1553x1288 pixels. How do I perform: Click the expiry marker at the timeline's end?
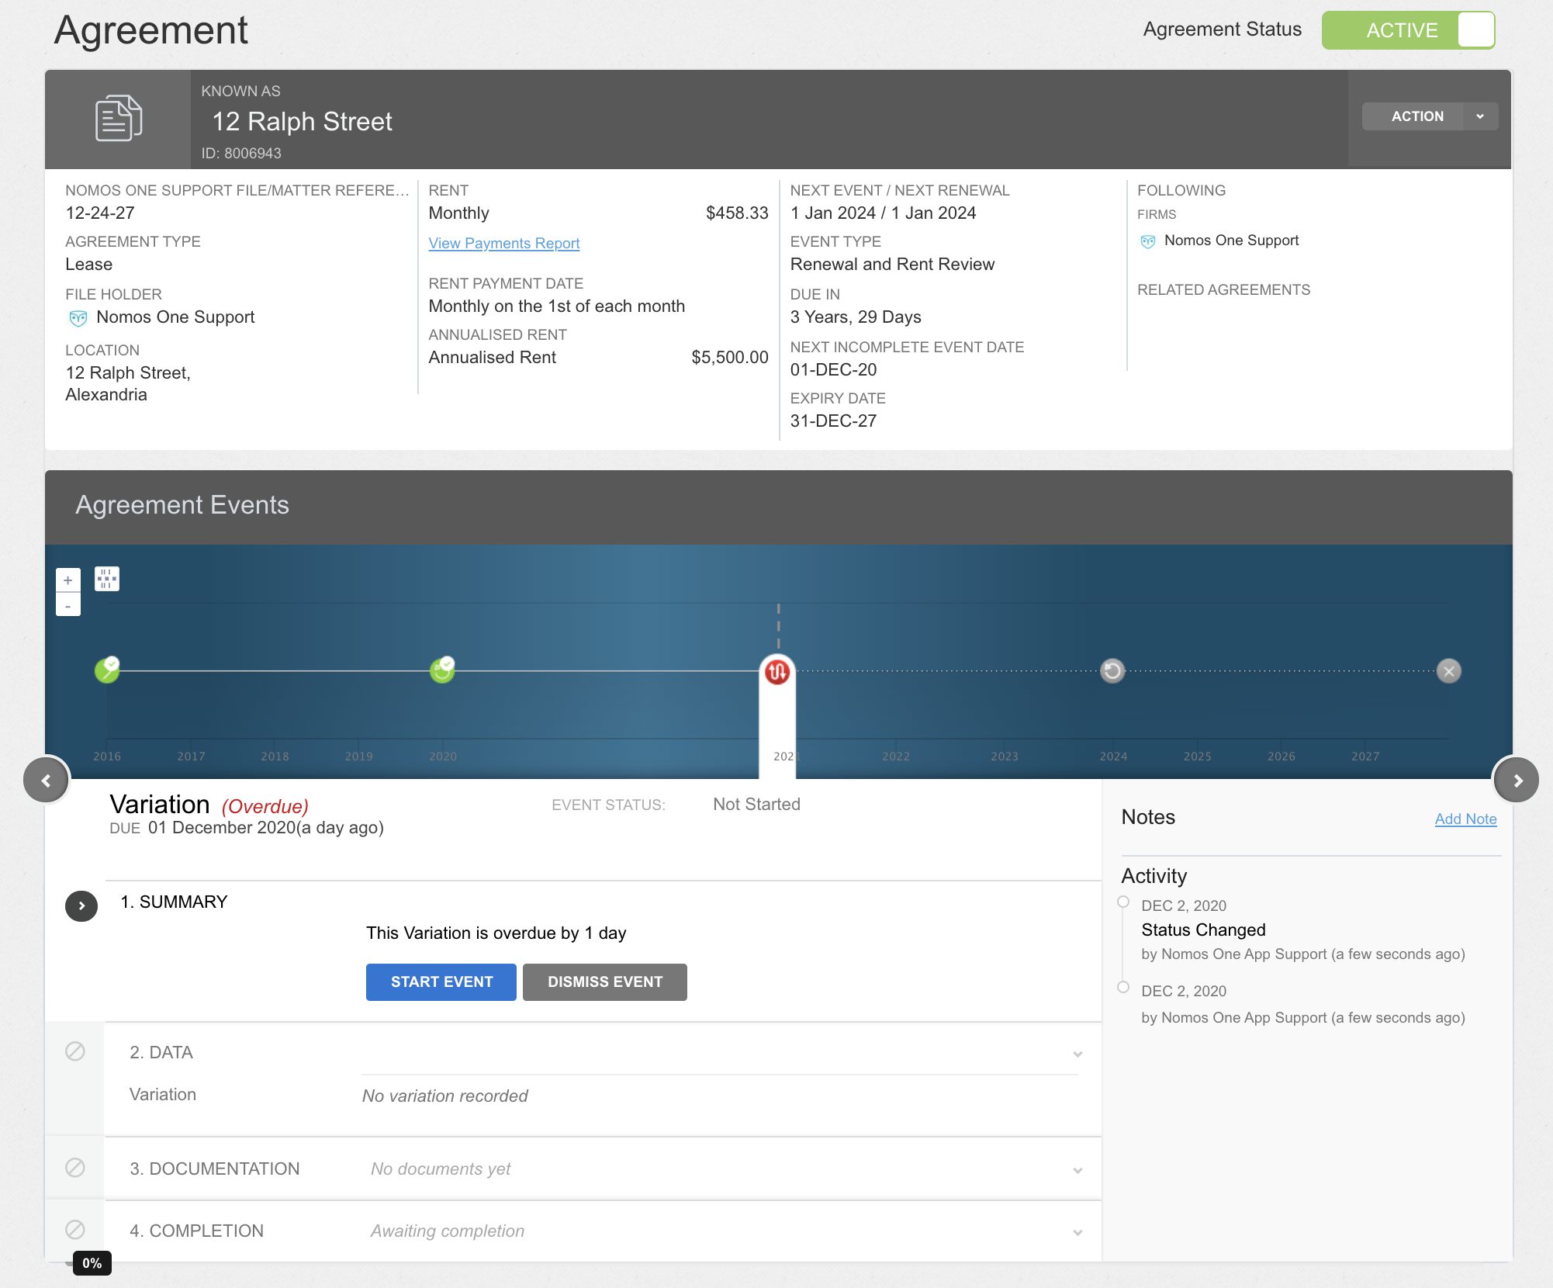pos(1449,672)
